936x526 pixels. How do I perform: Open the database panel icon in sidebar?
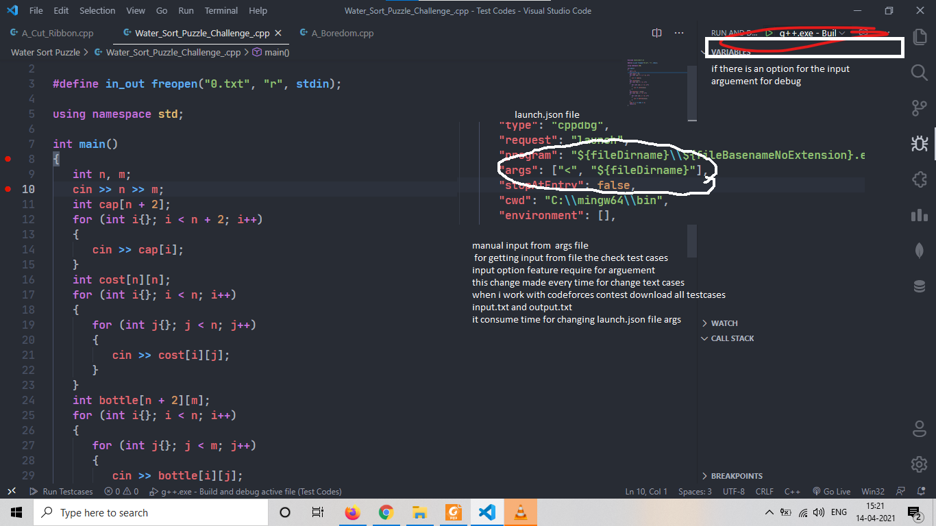(919, 286)
